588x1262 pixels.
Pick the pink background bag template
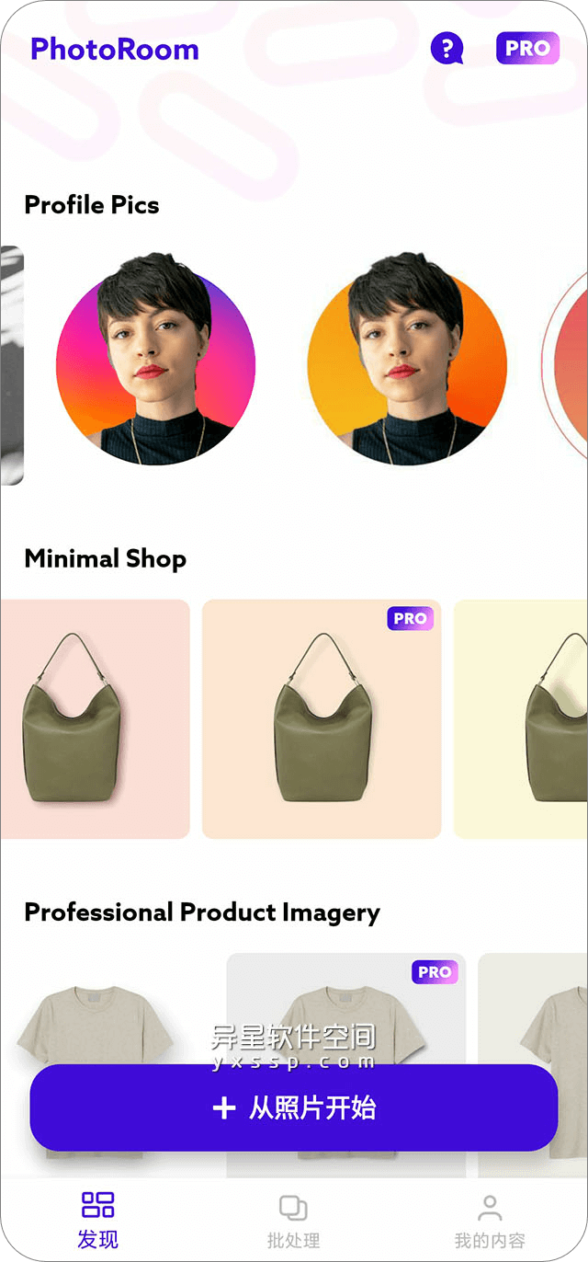click(95, 719)
